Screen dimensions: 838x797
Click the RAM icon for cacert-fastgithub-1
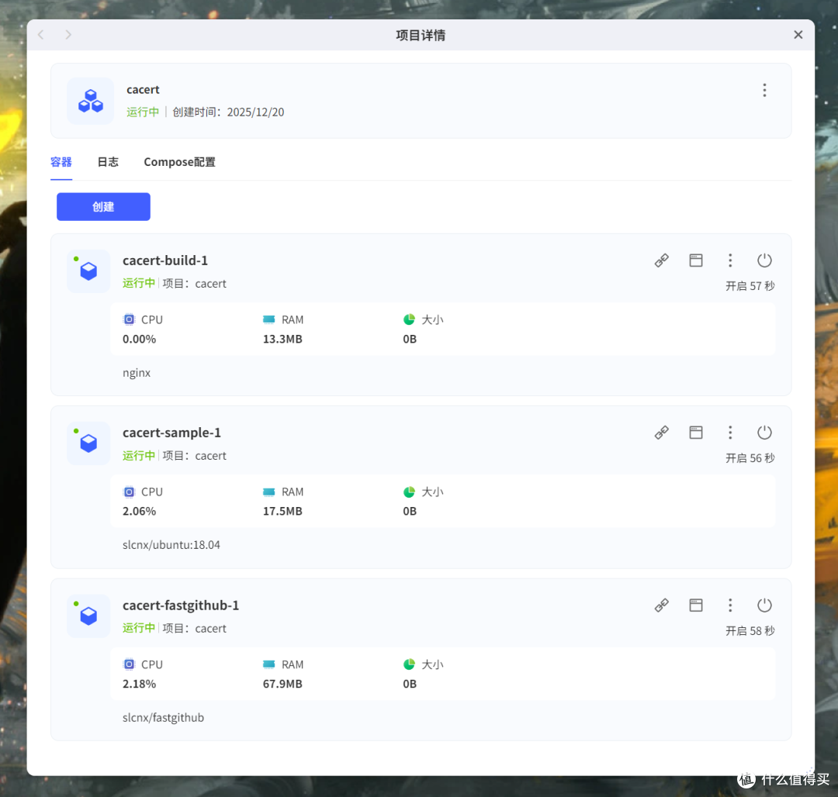[x=268, y=664]
